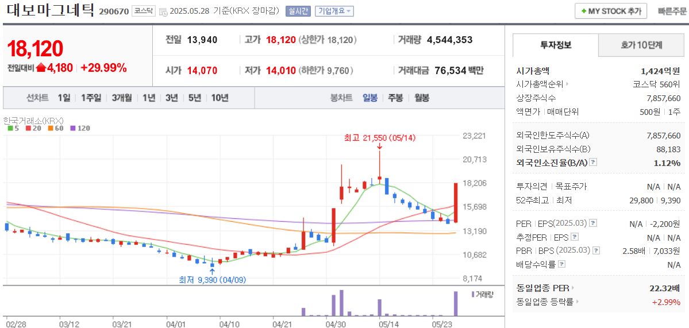Click the 코스닥 market badge
The width and height of the screenshot is (689, 328).
(x=143, y=11)
